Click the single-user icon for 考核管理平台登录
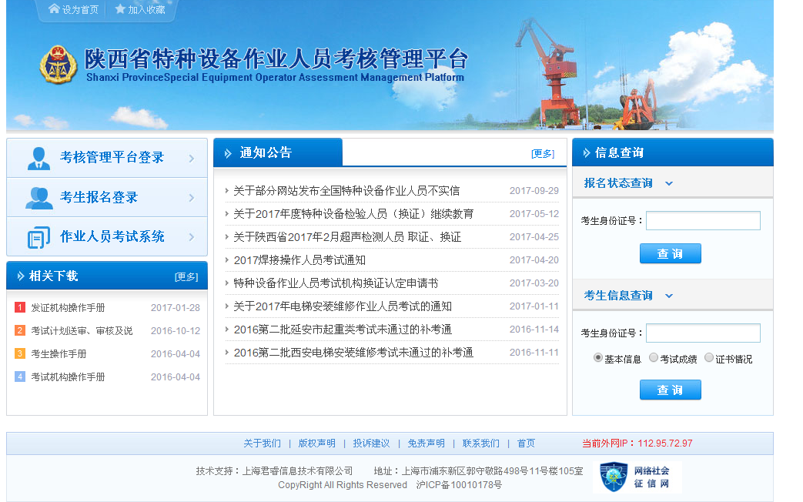Screen dimensions: 803x502 click(38, 158)
